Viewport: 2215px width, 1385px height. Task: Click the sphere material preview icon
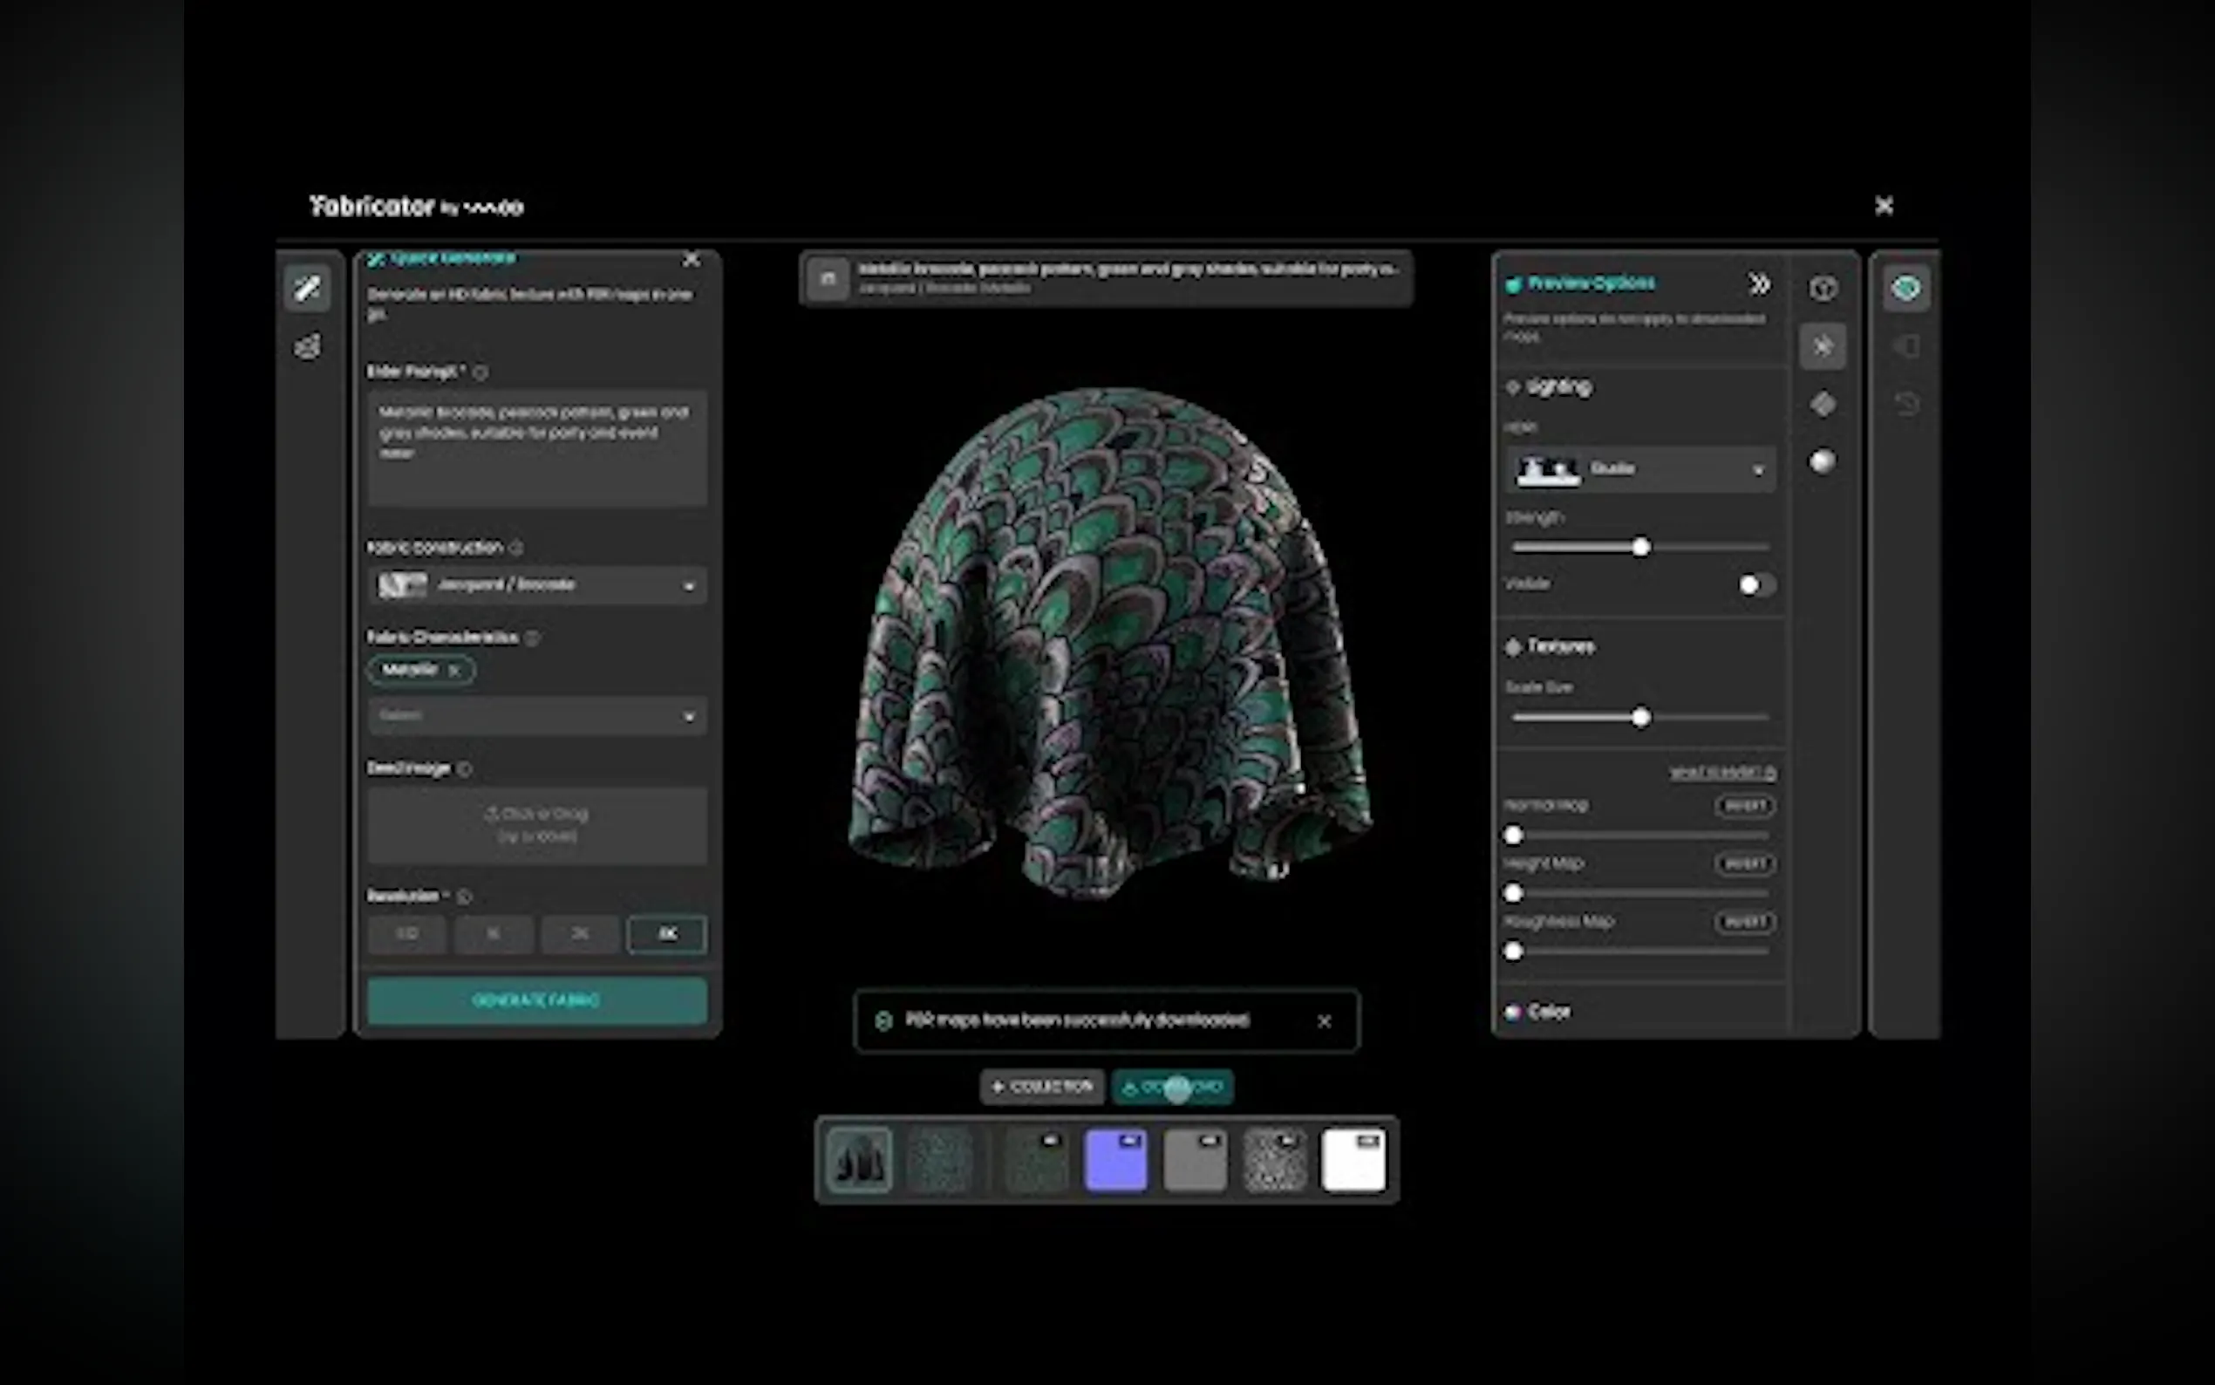coord(1823,461)
